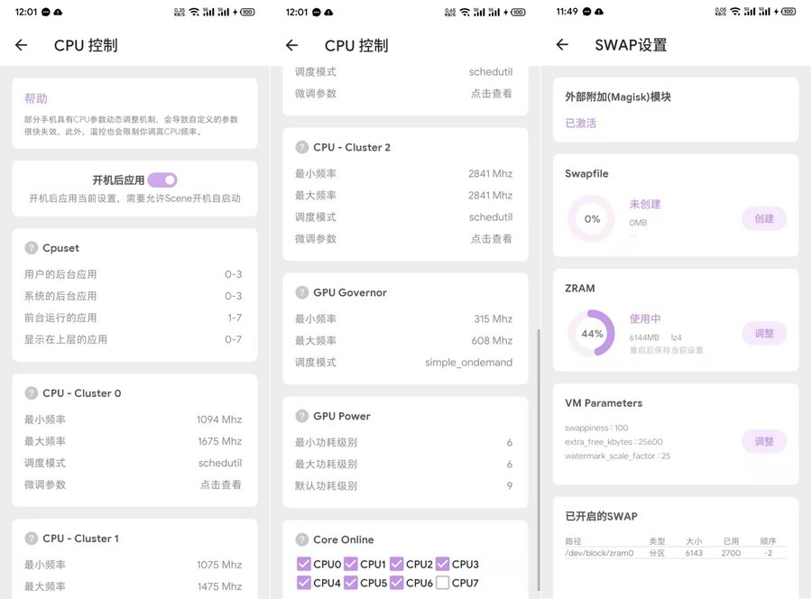Viewport: 812px width, 599px height.
Task: Tap the back arrow on the middle CPU 控制 screen
Action: coord(291,44)
